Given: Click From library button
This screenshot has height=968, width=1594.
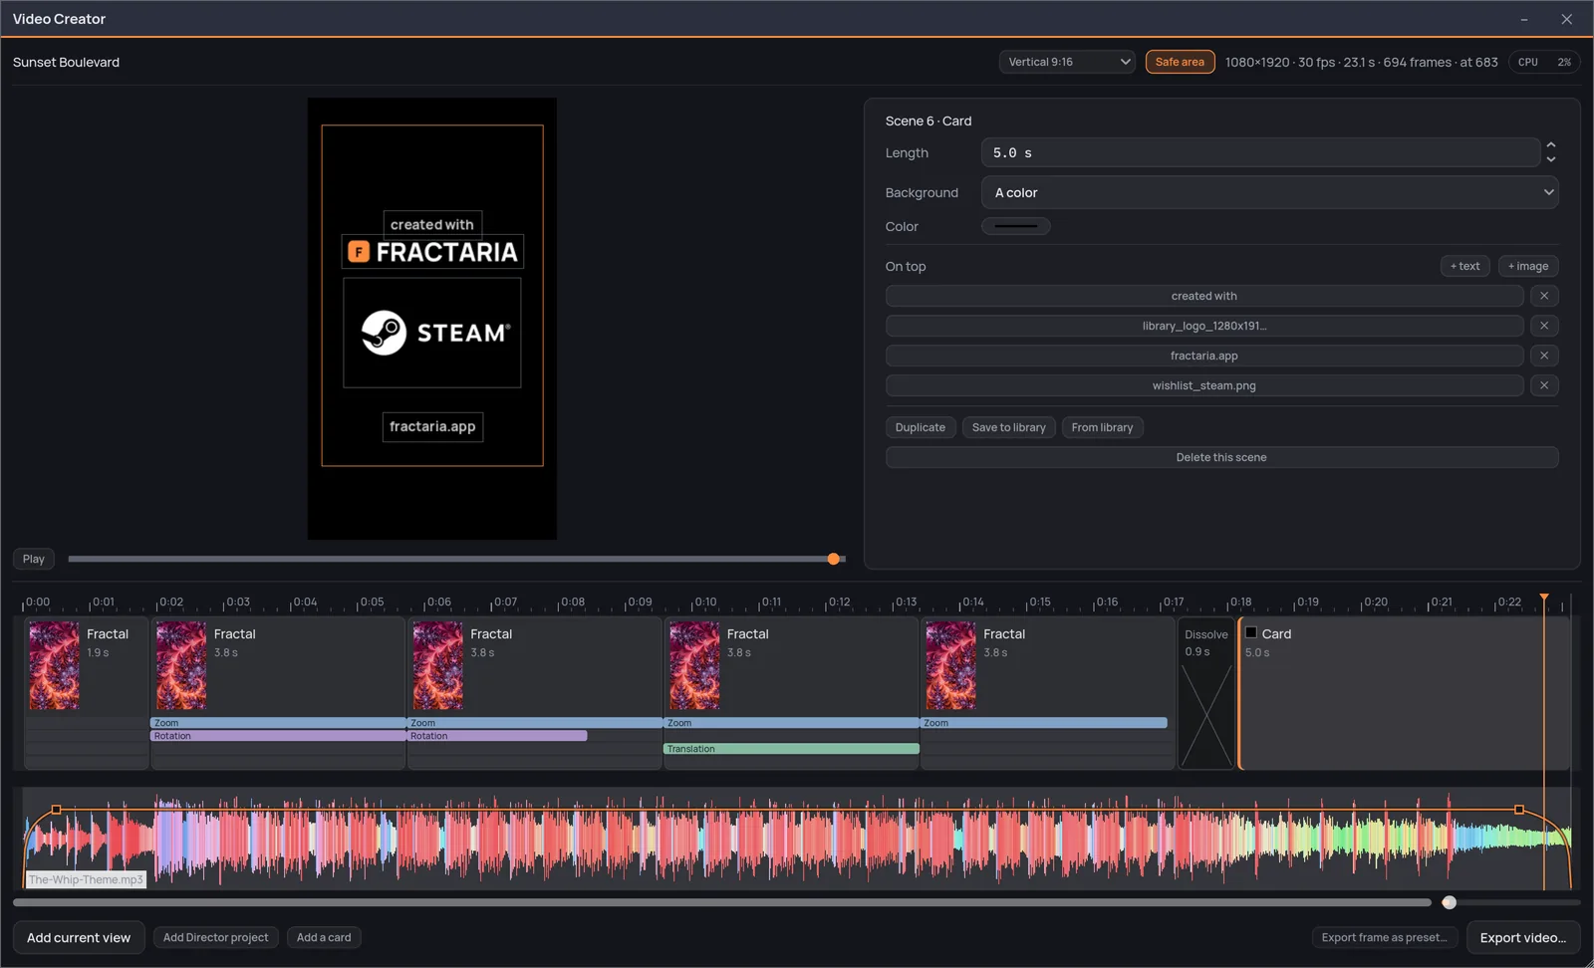Looking at the screenshot, I should pos(1102,427).
